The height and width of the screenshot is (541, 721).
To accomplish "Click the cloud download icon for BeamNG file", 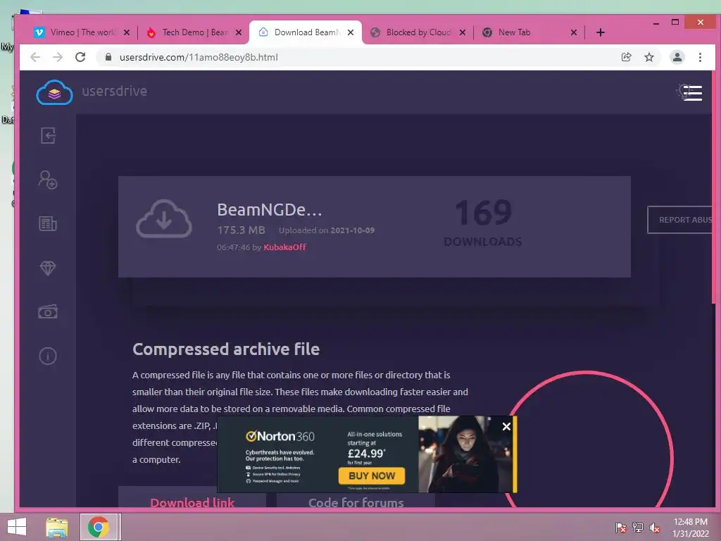I will pyautogui.click(x=164, y=218).
